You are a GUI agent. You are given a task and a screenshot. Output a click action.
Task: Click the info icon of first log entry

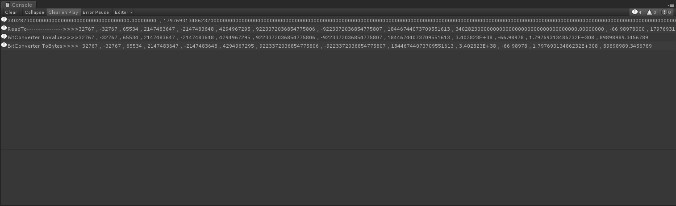click(4, 20)
